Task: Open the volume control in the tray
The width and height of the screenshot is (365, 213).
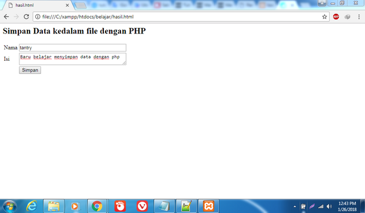Action: [330, 206]
